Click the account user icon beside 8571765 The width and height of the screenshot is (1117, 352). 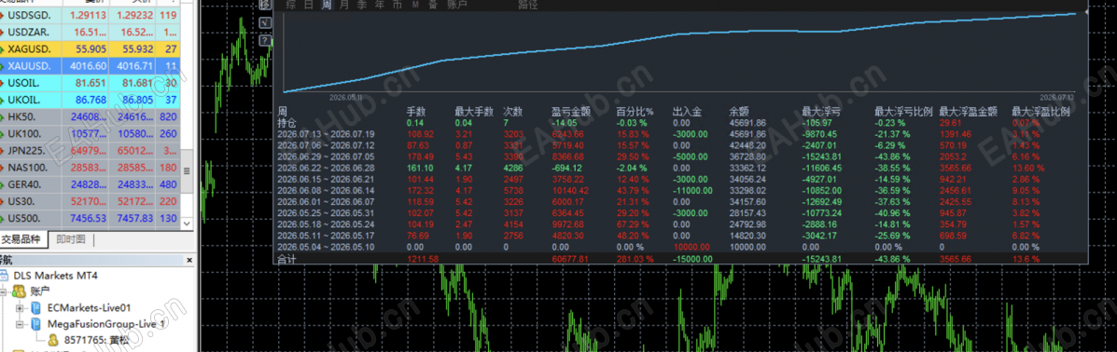[x=52, y=341]
